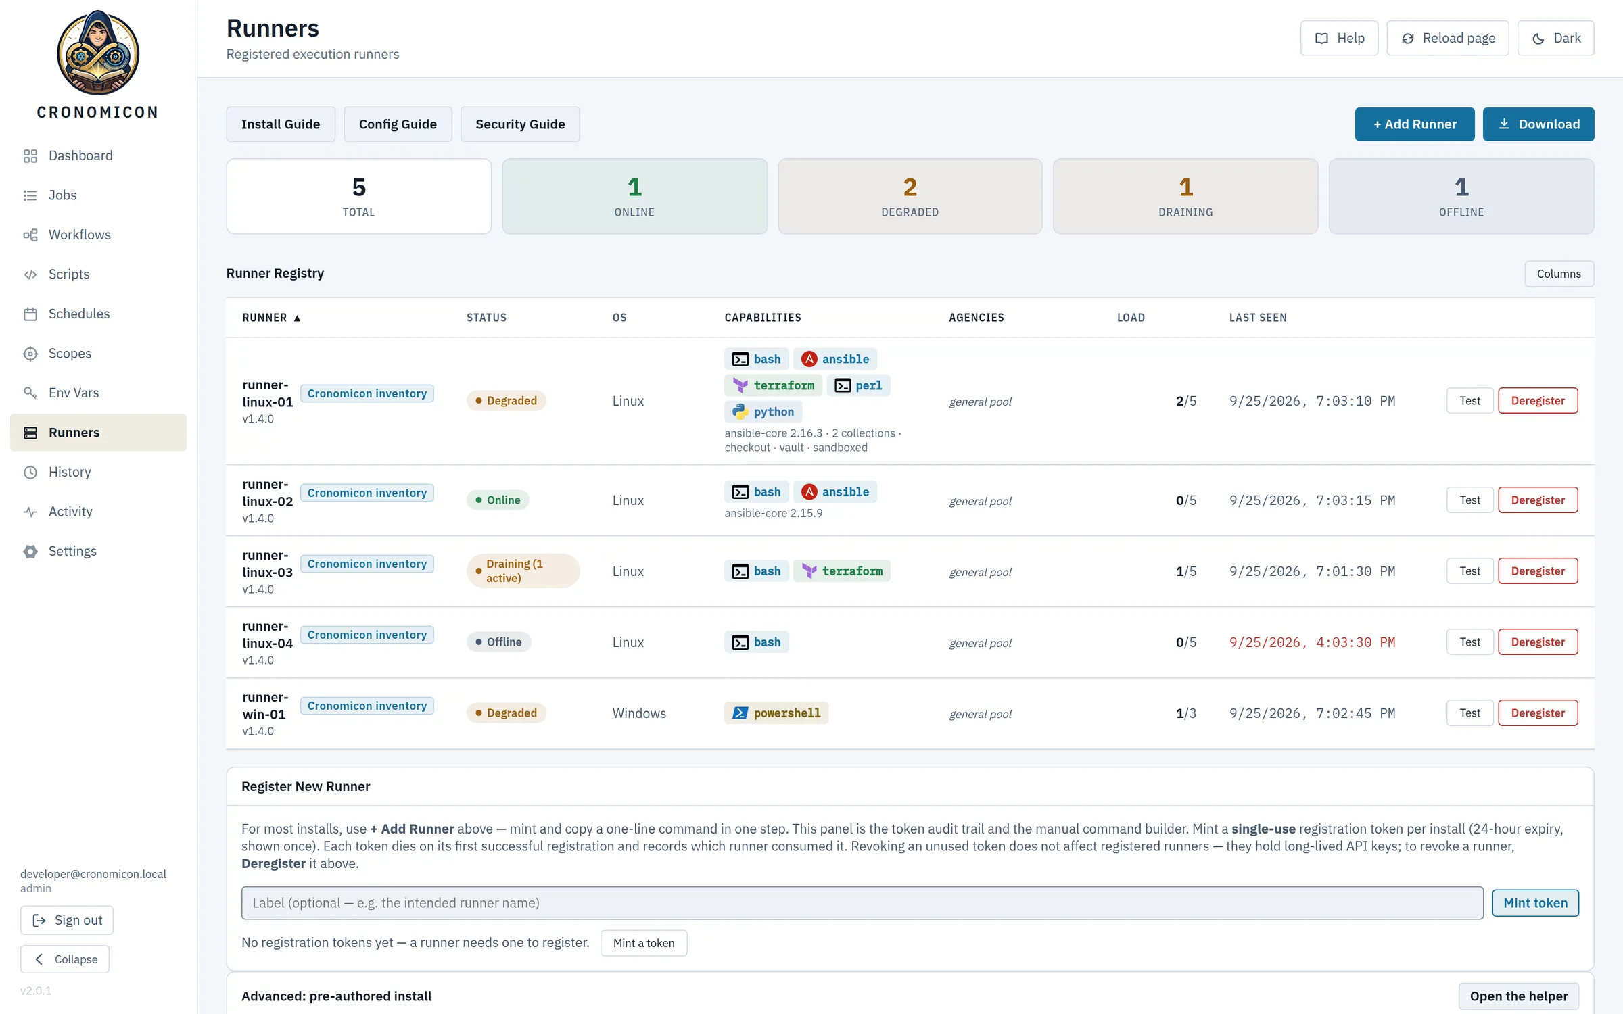Open the Scopes page
1623x1014 pixels.
click(x=98, y=354)
